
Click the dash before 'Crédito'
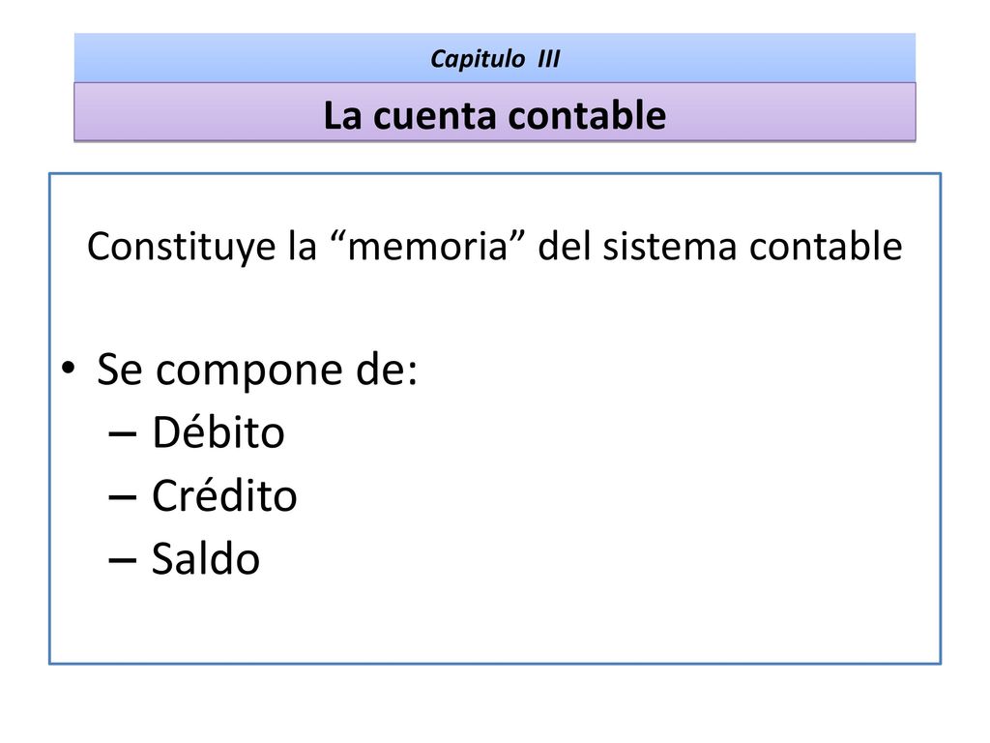tap(123, 498)
